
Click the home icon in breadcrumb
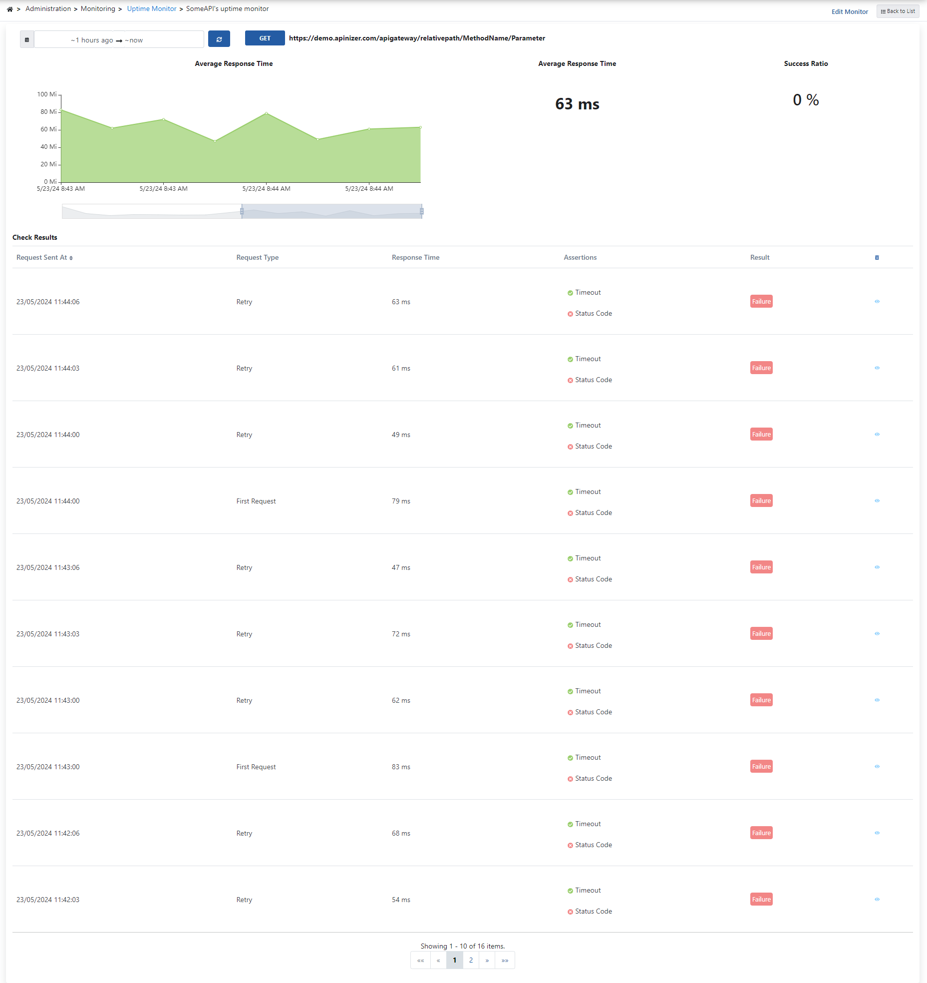[9, 9]
